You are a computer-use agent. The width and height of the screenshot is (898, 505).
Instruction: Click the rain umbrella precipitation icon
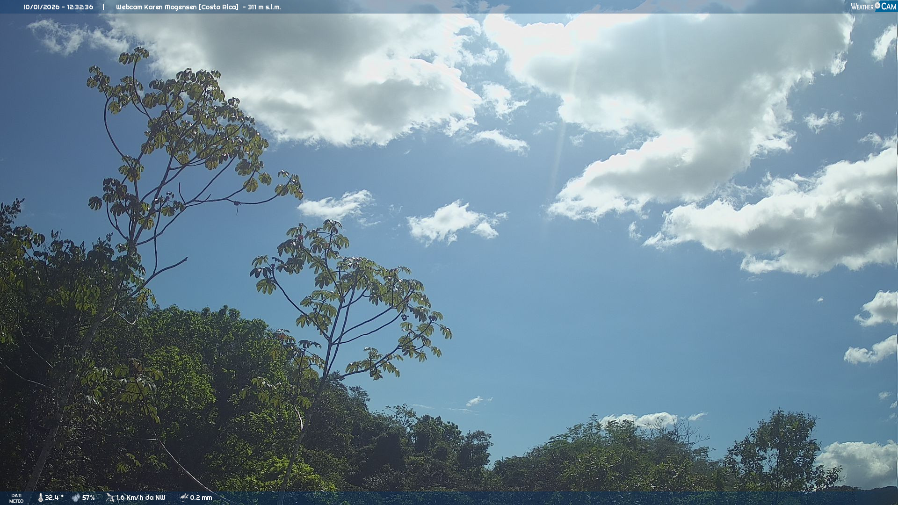tap(184, 498)
